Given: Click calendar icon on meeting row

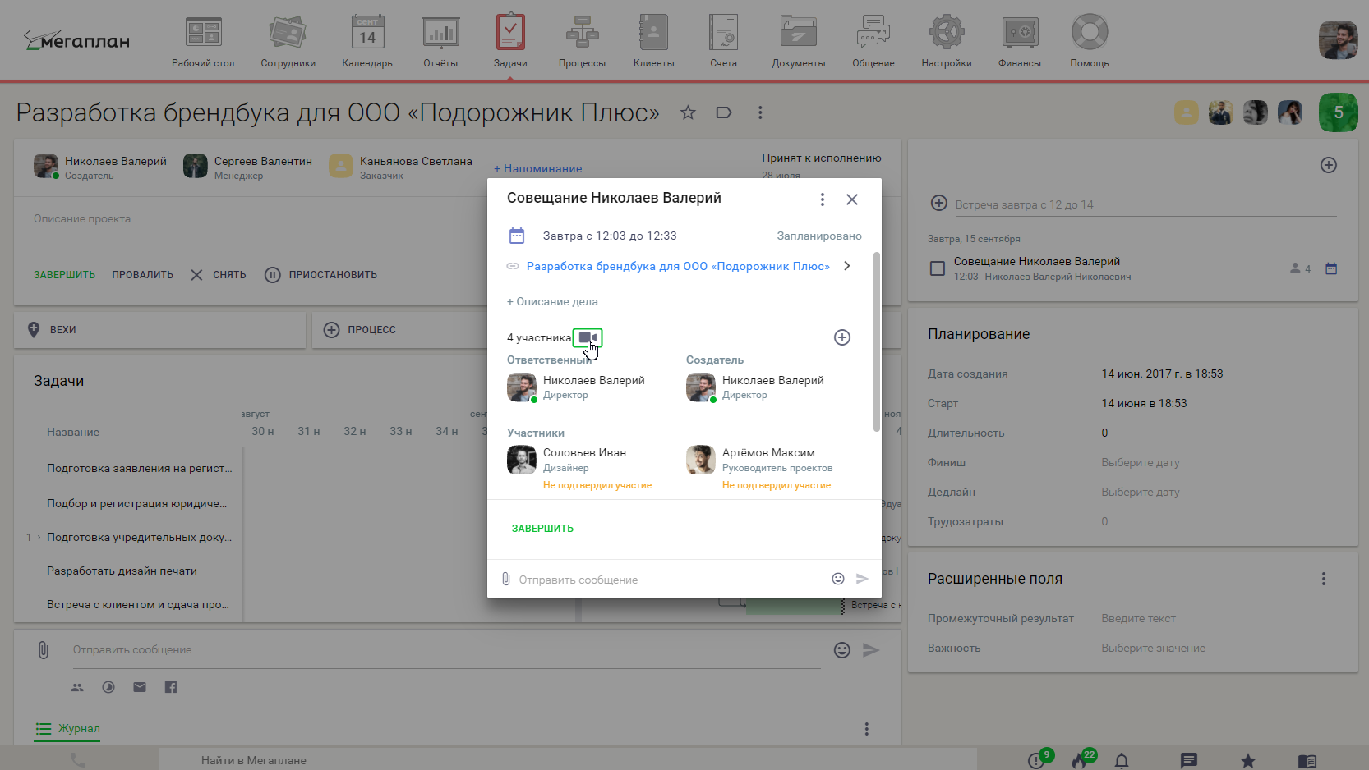Looking at the screenshot, I should click(1331, 268).
